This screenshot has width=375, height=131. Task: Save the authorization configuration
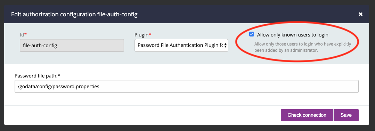[346, 115]
